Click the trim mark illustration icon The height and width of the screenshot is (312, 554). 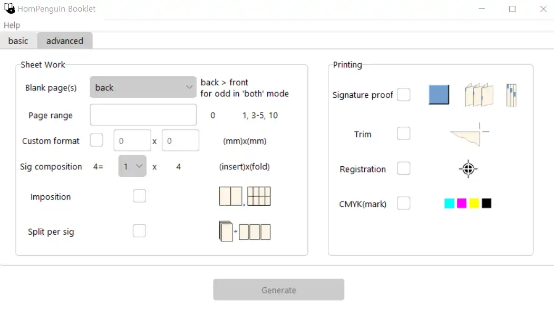469,134
